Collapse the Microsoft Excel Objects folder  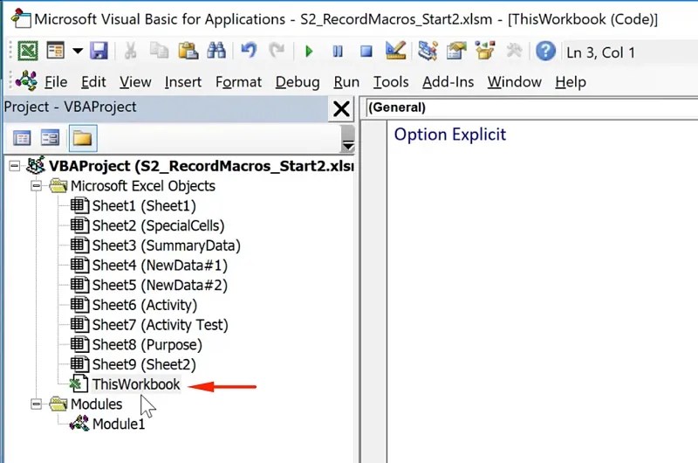tap(36, 185)
